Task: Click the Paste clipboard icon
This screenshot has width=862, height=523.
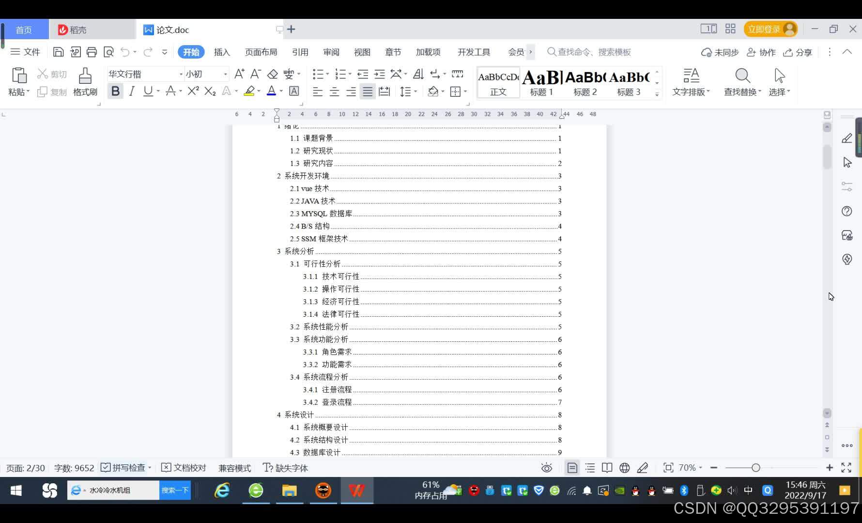Action: (x=19, y=76)
